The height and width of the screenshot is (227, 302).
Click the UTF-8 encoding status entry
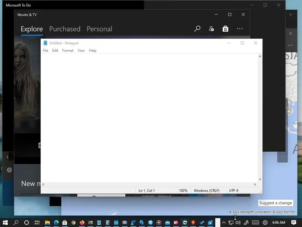(x=234, y=191)
